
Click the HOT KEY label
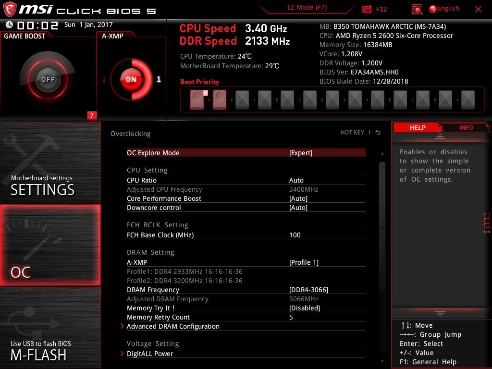pos(352,133)
